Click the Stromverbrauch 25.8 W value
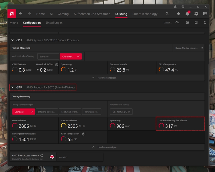The height and width of the screenshot is (172, 215). tap(123, 70)
